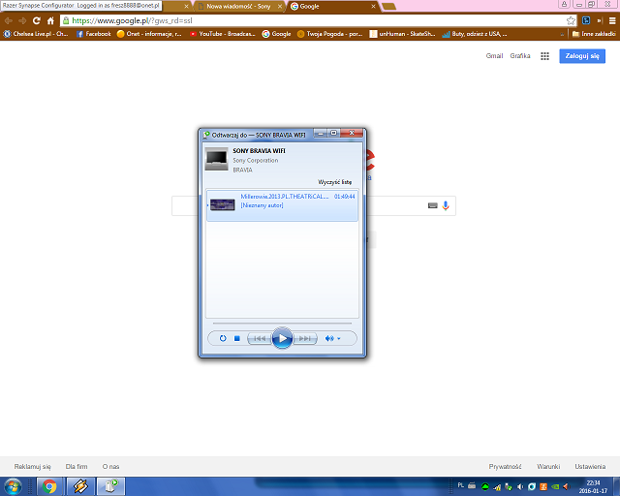Click the Stop playback button
The height and width of the screenshot is (496, 620).
click(x=236, y=338)
